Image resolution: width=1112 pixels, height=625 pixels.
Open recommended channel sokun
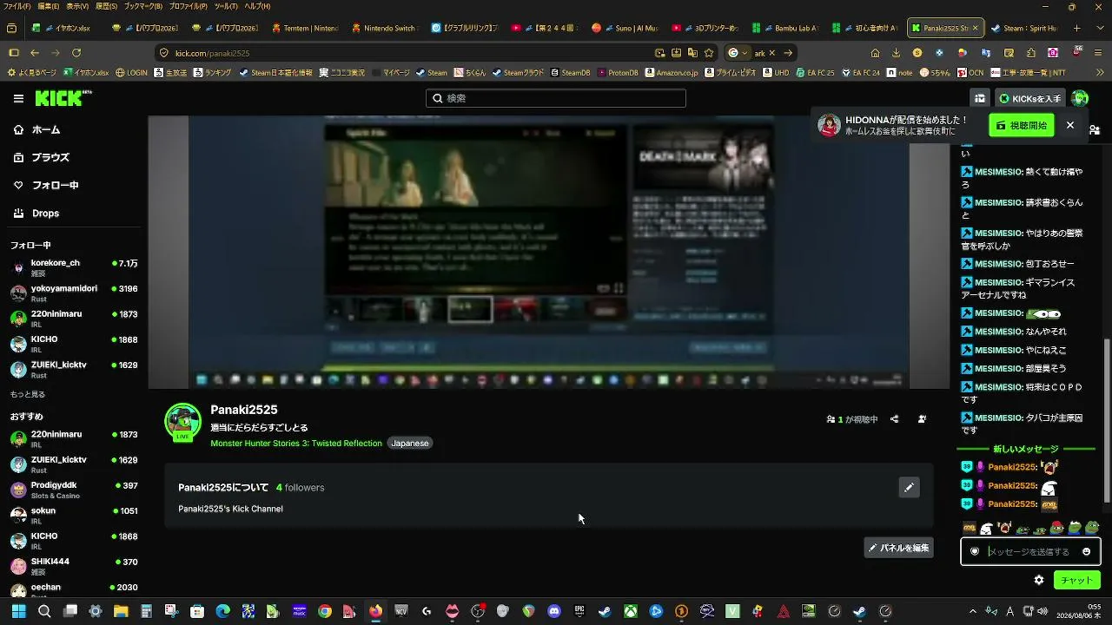click(74, 515)
